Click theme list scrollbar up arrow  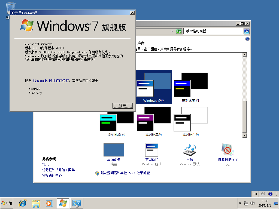tap(245, 55)
